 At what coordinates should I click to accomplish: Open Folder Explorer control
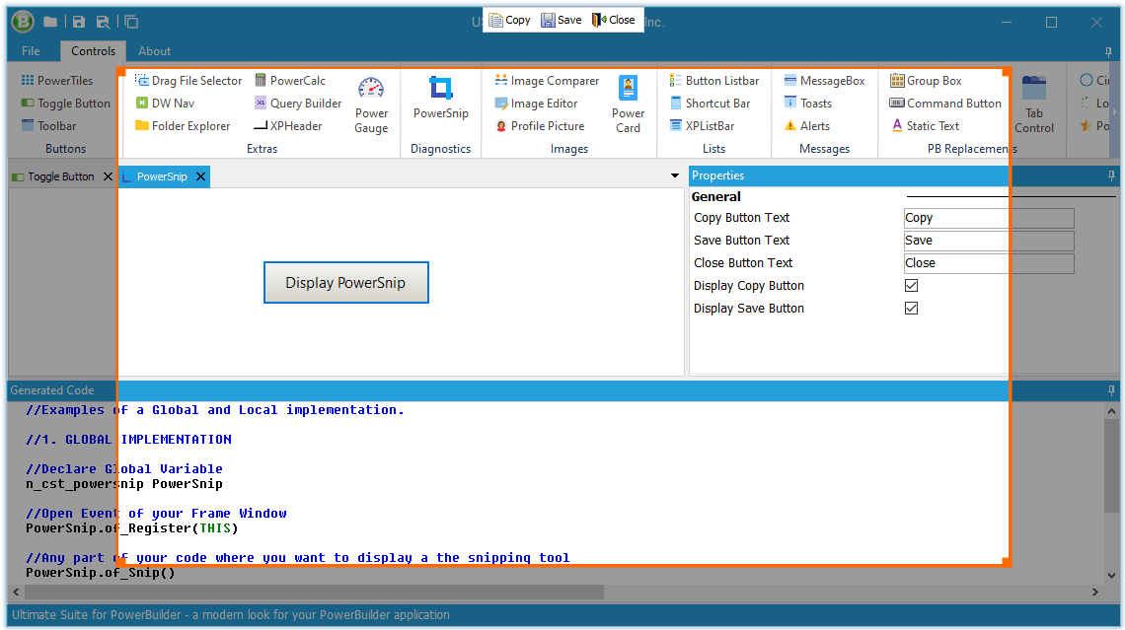[x=183, y=126]
